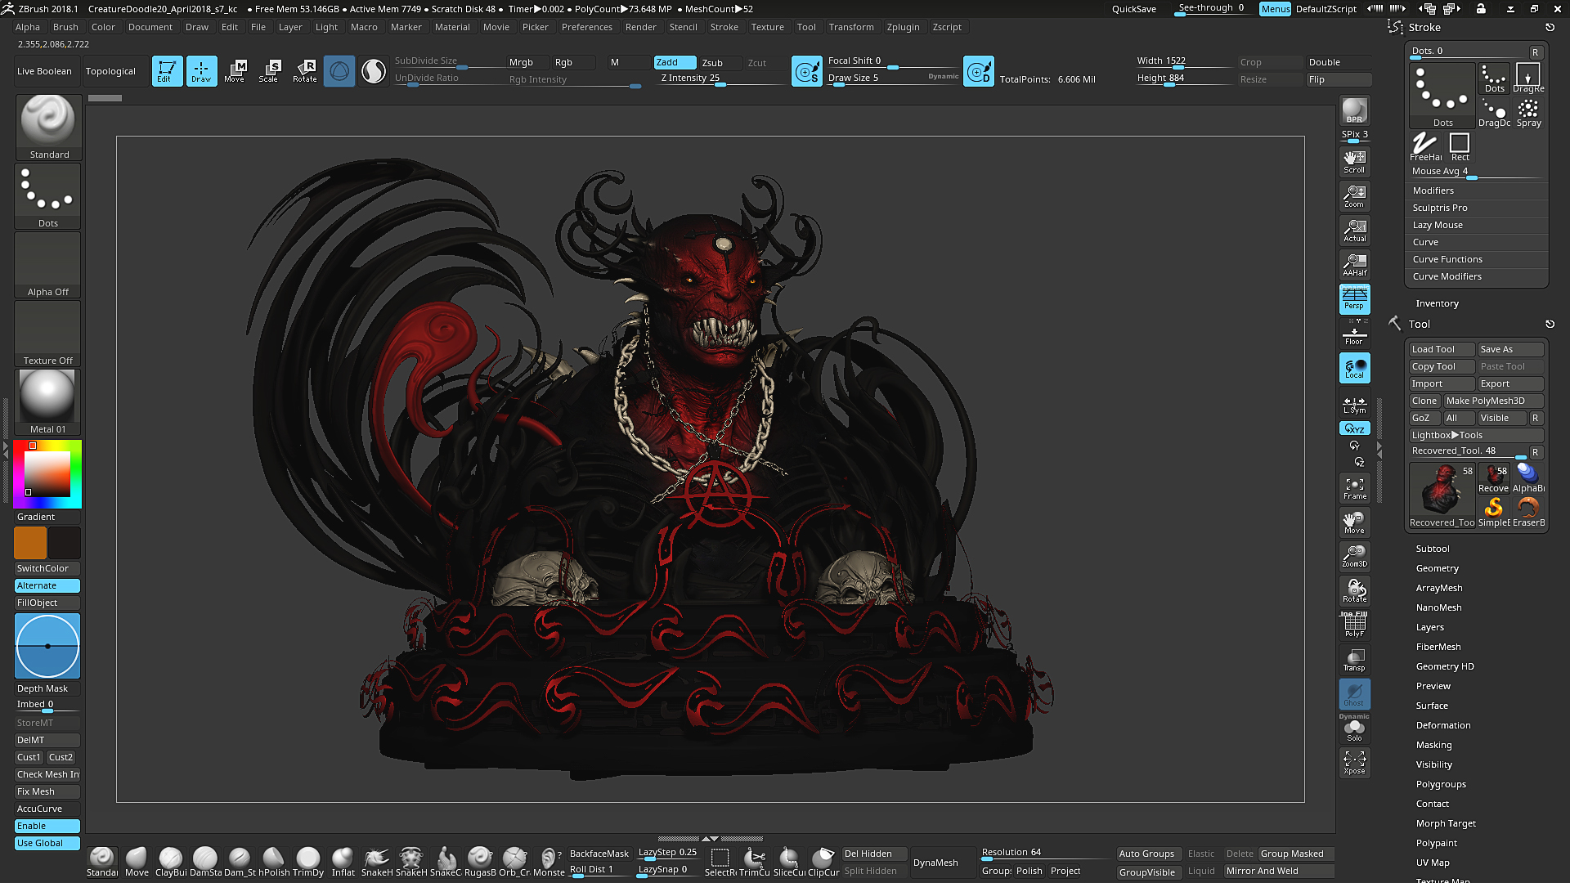Toggle Perspective (Persp) view

coord(1354,298)
